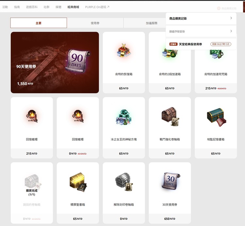Click 65 NTD price under 地監記憶書箱
Viewport: 245px width, 226px height.
216,153
